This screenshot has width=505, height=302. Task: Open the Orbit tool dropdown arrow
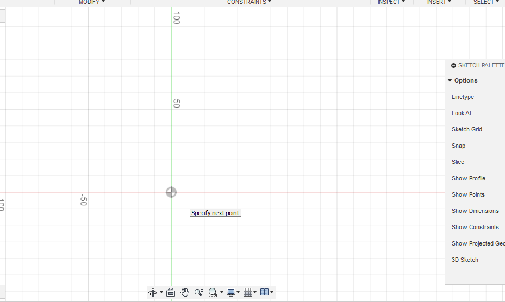161,292
